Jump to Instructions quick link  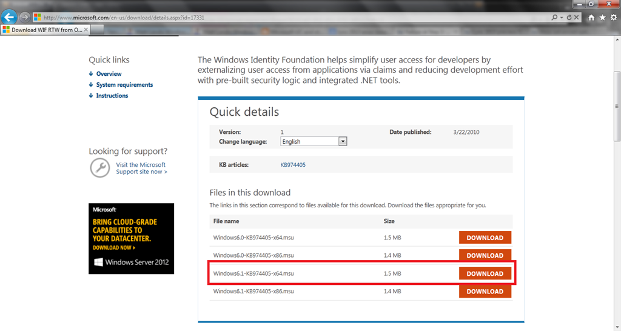click(112, 95)
